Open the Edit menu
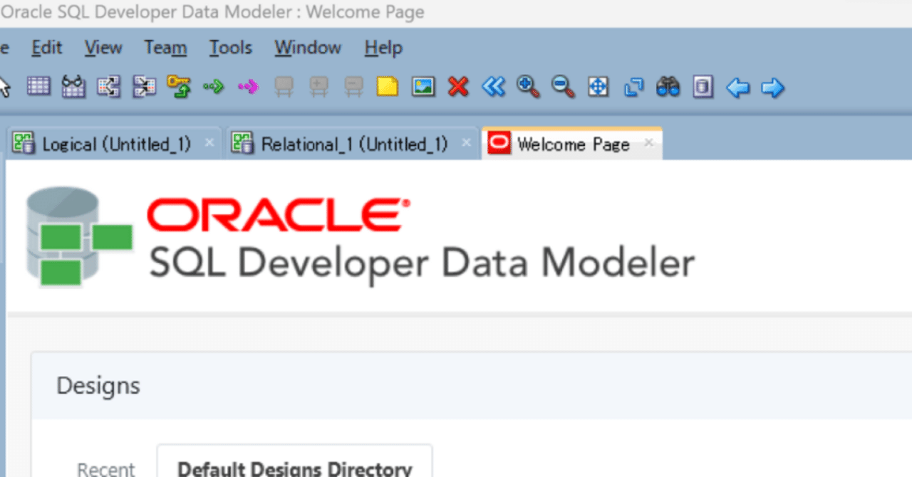 46,48
